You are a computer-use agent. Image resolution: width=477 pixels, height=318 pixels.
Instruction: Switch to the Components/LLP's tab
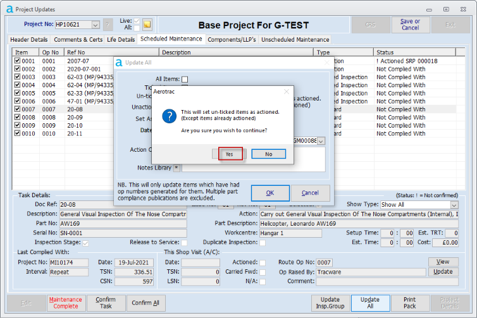click(x=232, y=40)
